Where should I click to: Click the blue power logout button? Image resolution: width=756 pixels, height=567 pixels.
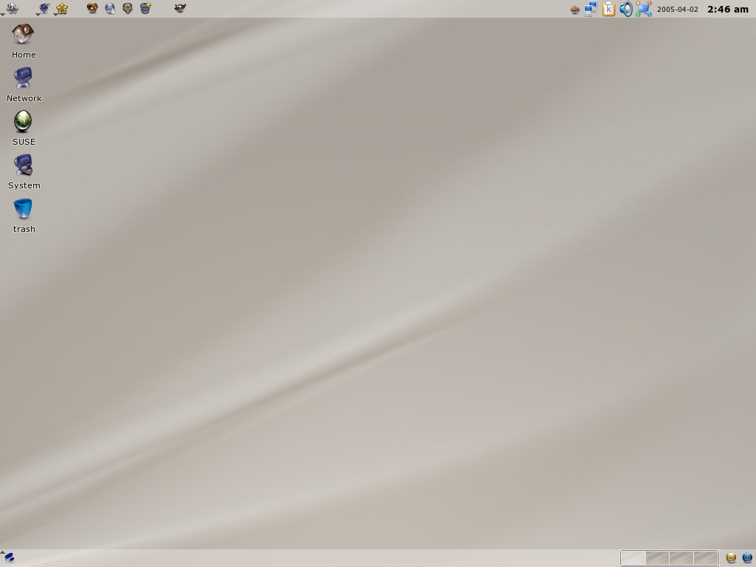tap(747, 558)
